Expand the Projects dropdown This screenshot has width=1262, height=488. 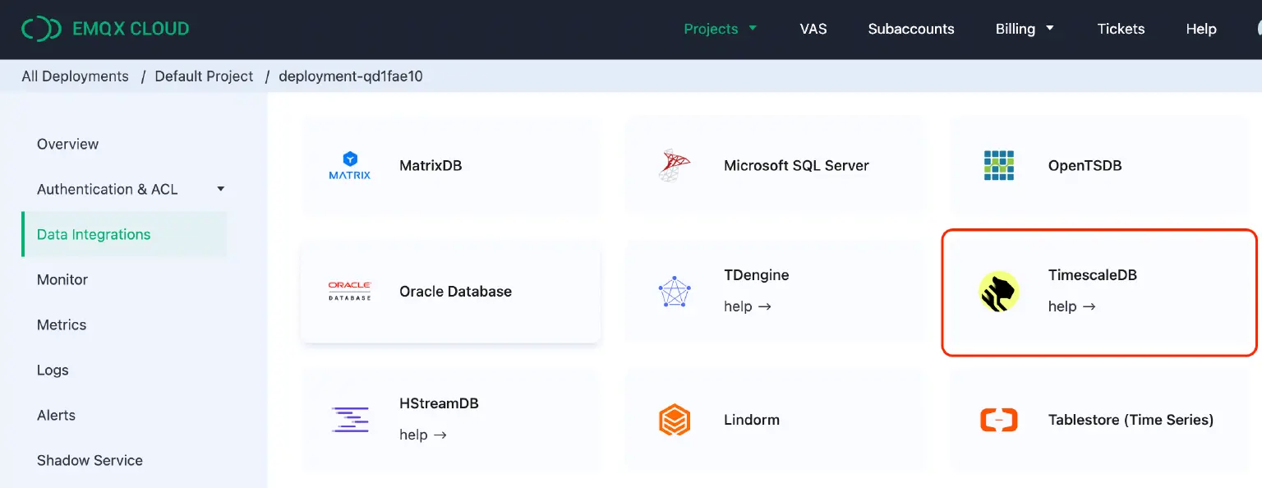(721, 29)
